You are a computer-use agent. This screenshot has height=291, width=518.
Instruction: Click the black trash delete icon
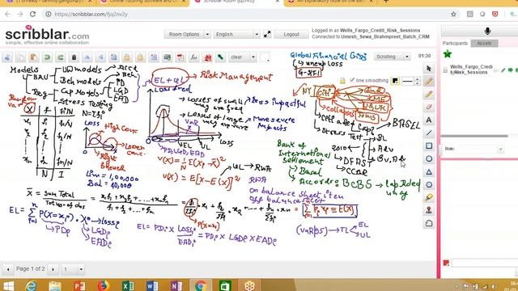pyautogui.click(x=74, y=57)
